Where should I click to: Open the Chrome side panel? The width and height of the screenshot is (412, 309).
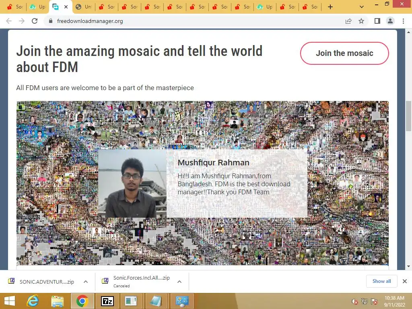tap(377, 21)
